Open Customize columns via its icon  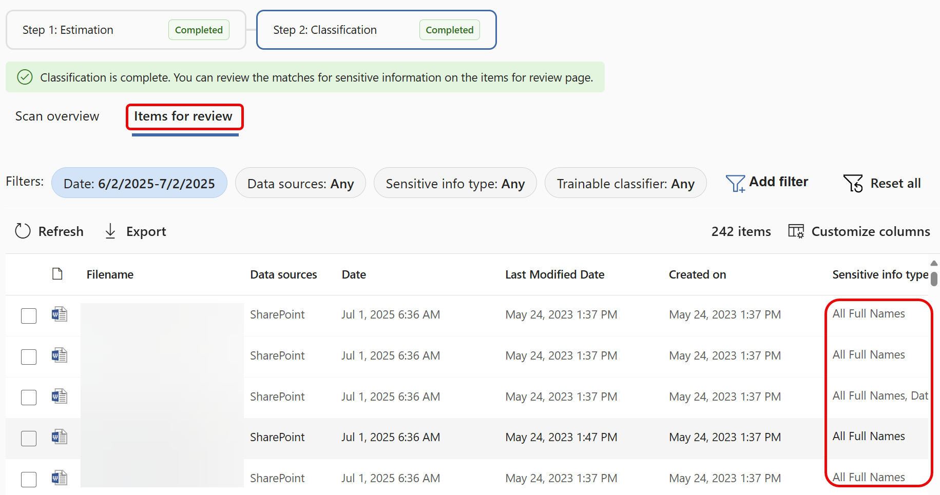pos(795,231)
